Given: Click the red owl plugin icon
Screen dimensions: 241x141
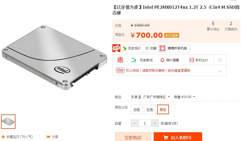Looking at the screenshot, I should pyautogui.click(x=116, y=48).
